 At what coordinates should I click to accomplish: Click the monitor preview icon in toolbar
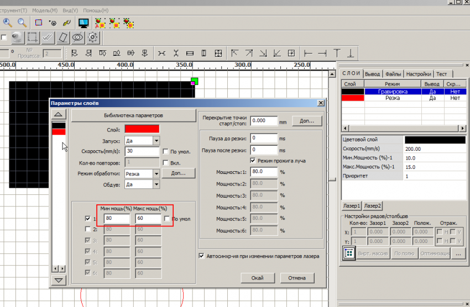[x=83, y=23]
